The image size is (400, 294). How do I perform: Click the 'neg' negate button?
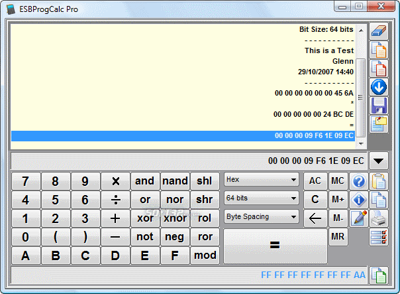175,237
